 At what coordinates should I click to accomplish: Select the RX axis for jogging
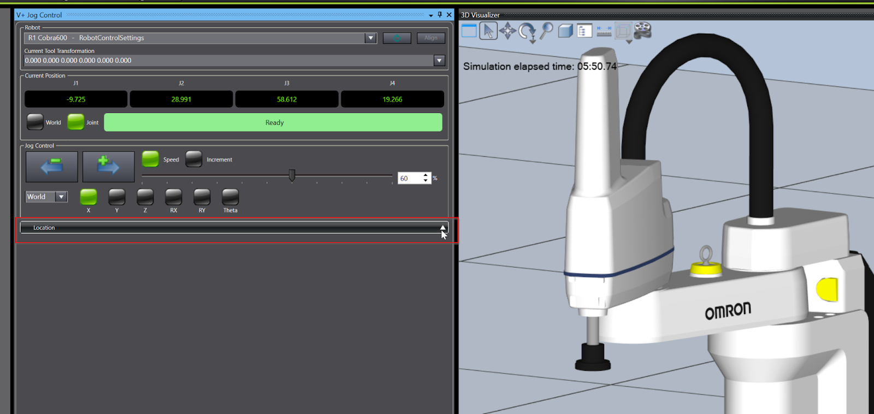click(x=174, y=197)
